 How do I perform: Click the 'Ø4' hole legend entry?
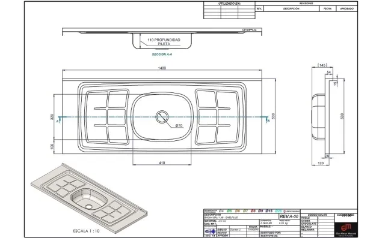[221, 211]
